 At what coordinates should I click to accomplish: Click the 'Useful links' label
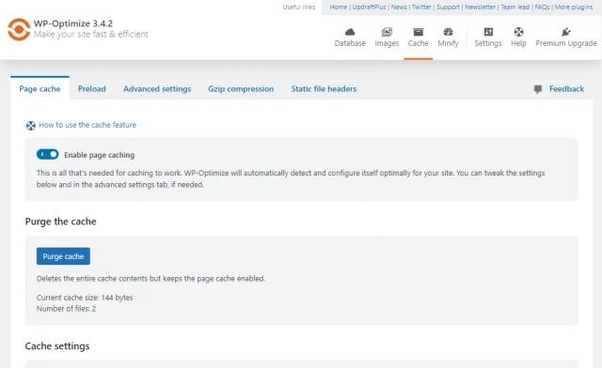(299, 7)
